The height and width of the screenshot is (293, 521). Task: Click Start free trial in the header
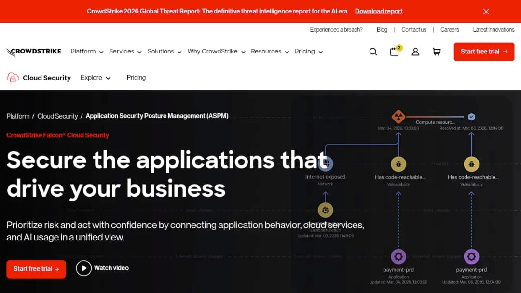coord(484,52)
